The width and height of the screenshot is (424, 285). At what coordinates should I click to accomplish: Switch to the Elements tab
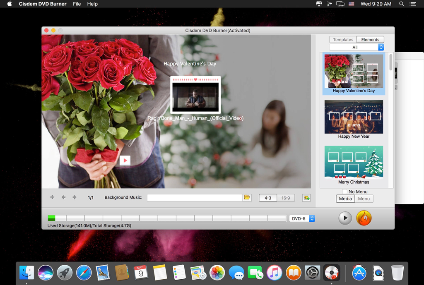click(x=370, y=40)
